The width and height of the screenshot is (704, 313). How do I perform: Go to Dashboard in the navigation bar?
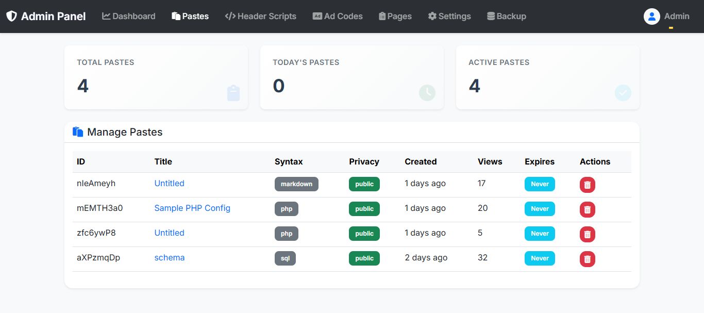click(129, 17)
